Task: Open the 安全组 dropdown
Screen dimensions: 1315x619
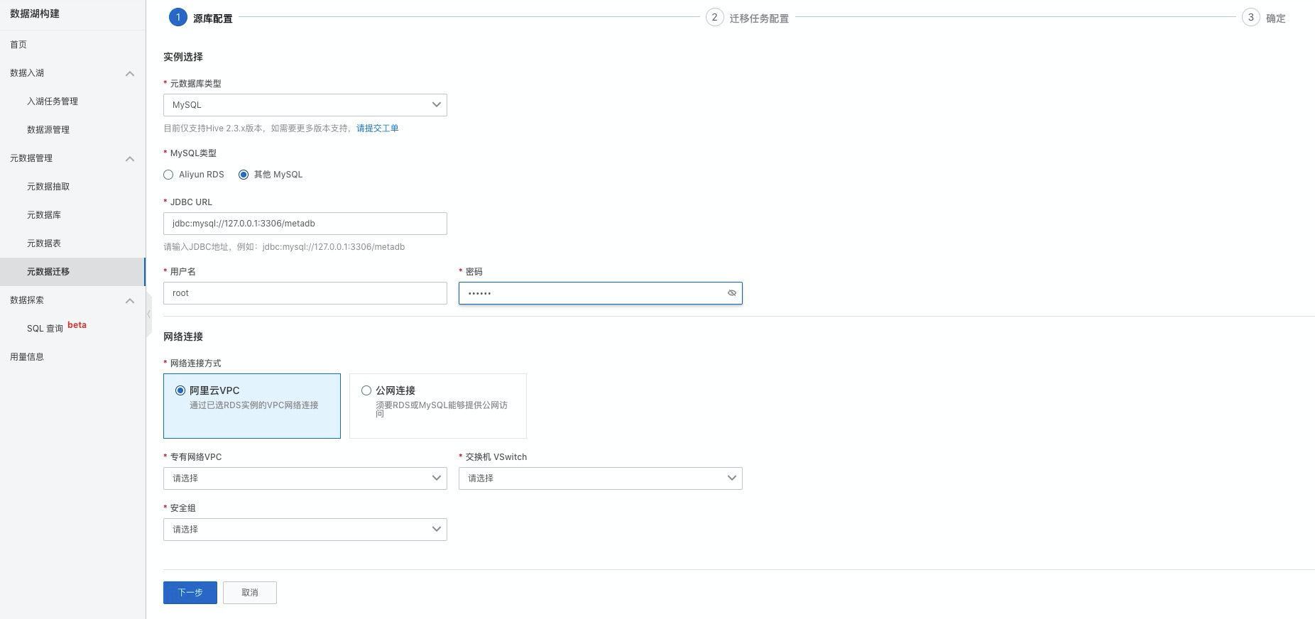Action: point(305,530)
